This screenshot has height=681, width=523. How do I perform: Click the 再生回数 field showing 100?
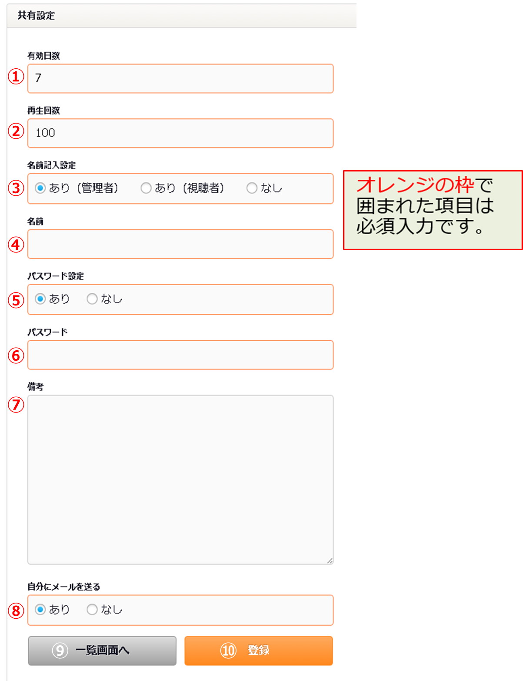tap(180, 133)
